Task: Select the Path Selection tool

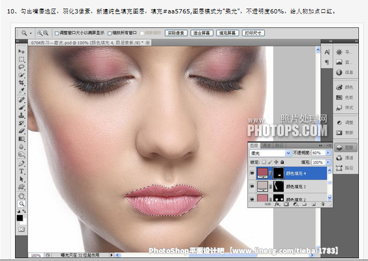Action: pyautogui.click(x=21, y=179)
